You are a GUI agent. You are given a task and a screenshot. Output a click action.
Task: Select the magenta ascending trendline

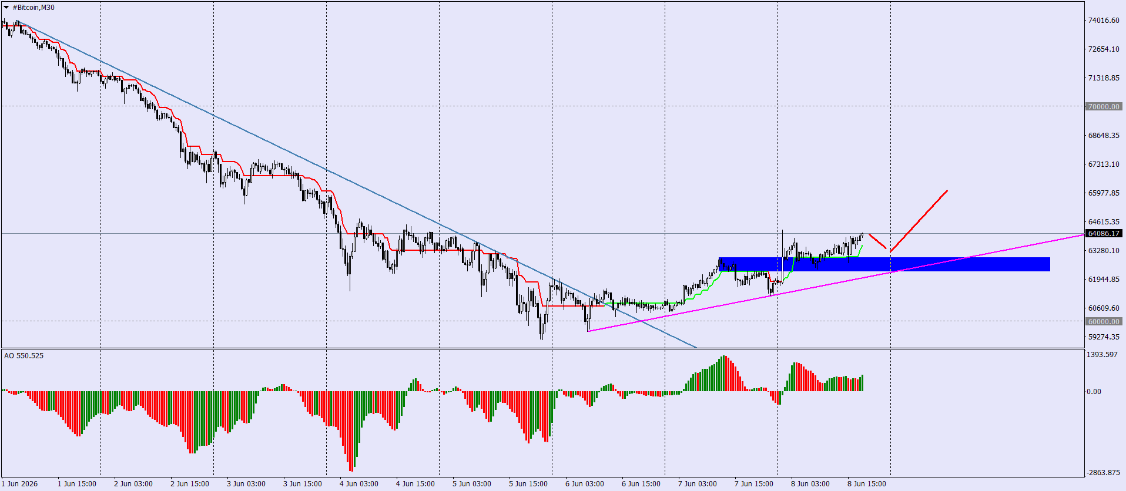(x=836, y=283)
